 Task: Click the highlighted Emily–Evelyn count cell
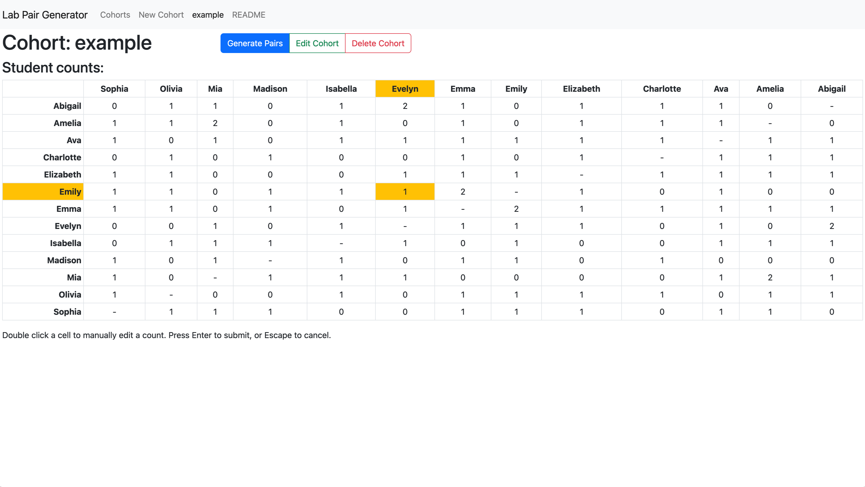pyautogui.click(x=405, y=192)
